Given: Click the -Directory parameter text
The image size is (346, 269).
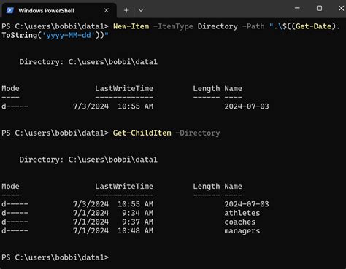Looking at the screenshot, I should click(x=198, y=133).
